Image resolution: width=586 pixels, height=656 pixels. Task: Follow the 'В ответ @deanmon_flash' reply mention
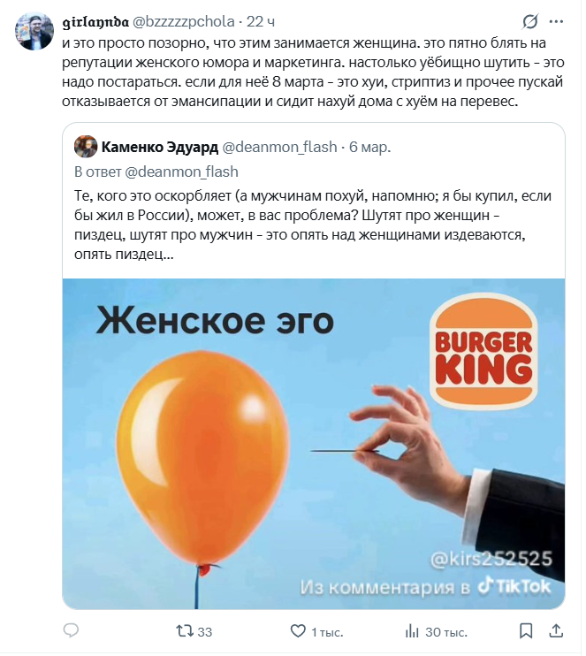pos(156,172)
